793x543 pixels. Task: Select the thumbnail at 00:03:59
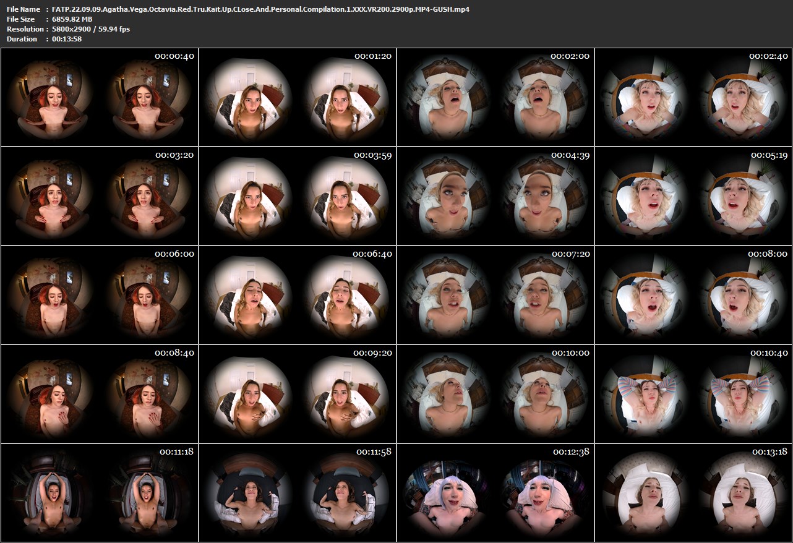pyautogui.click(x=297, y=196)
